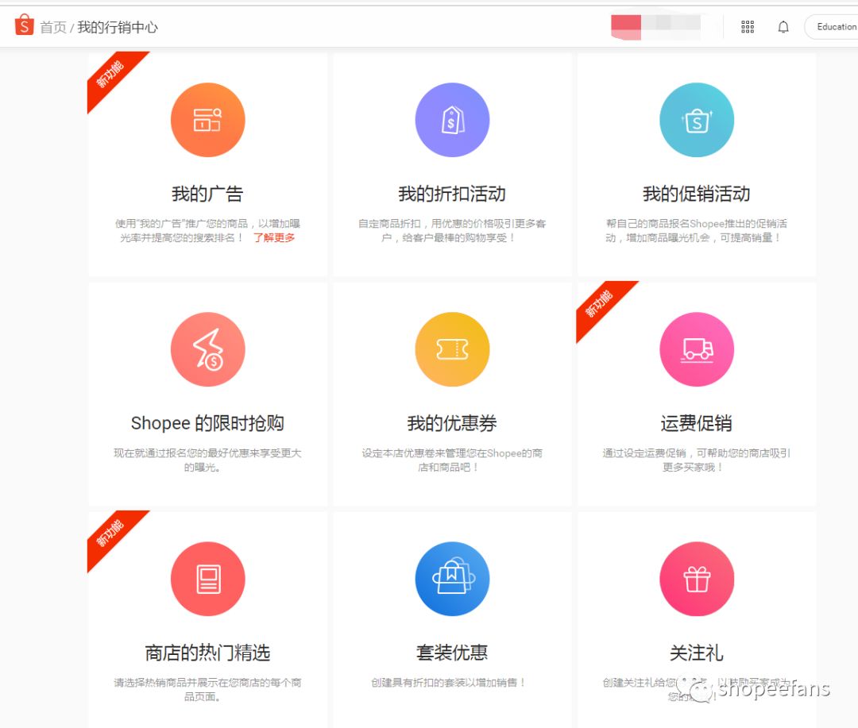
Task: Open the 我的促销活动 shopping cart icon
Action: [x=697, y=119]
